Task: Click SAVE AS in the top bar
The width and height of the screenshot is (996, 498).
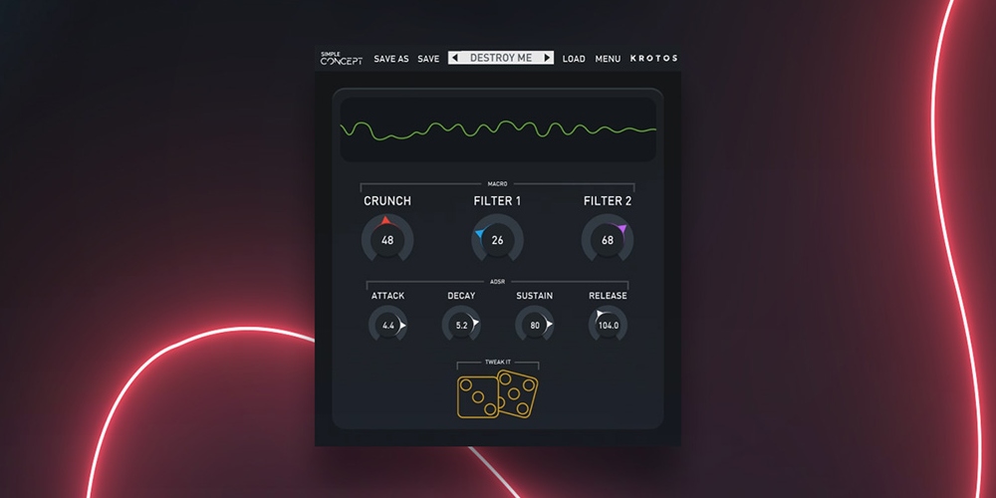Action: [391, 59]
